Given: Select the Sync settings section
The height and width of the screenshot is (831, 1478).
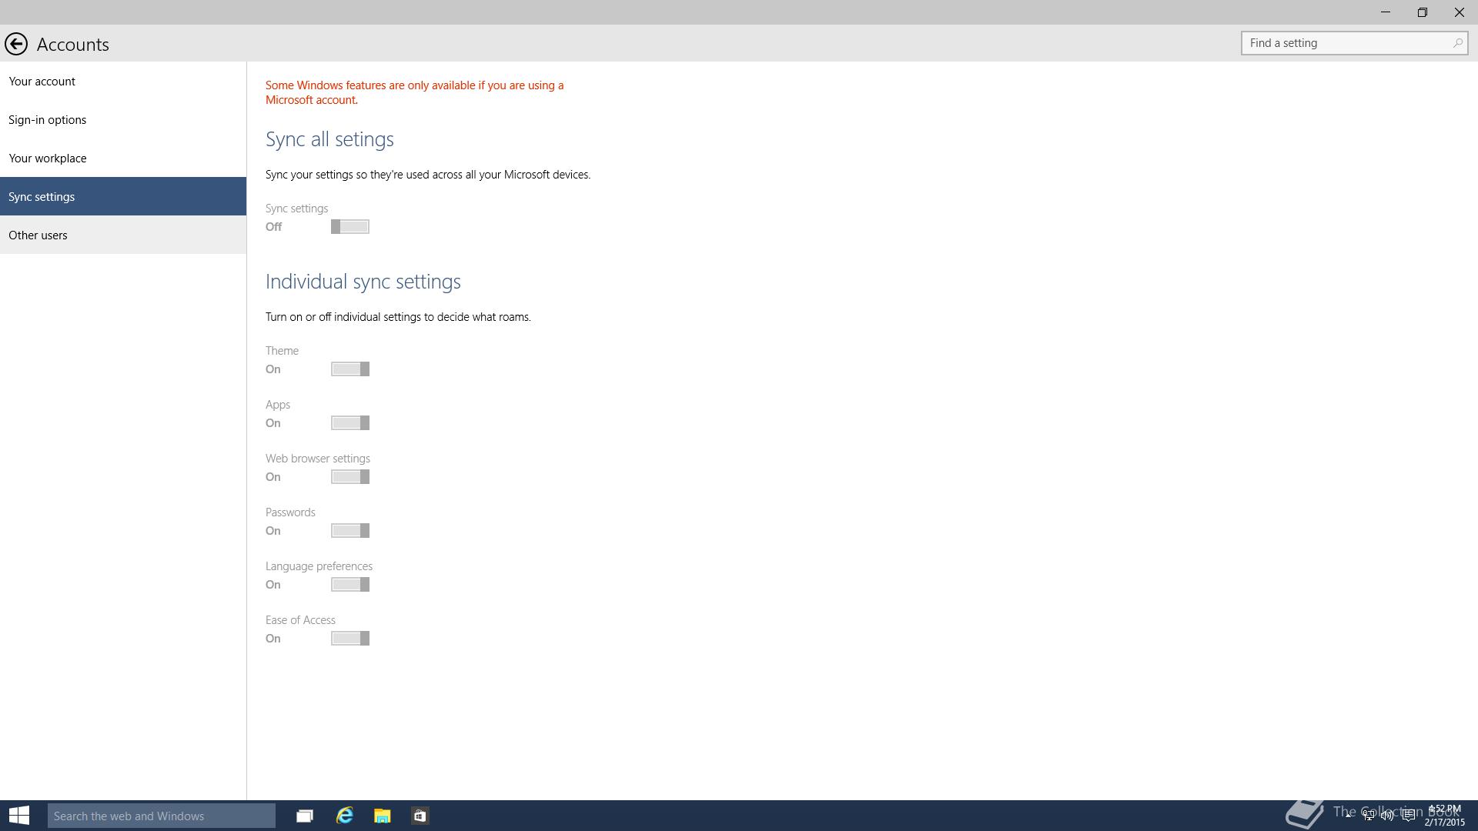Looking at the screenshot, I should tap(123, 196).
